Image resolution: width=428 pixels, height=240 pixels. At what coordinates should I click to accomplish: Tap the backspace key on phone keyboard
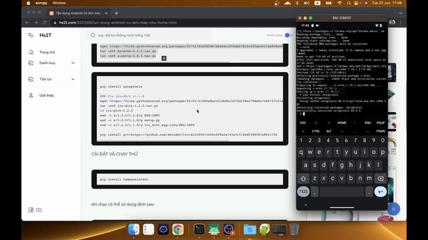[381, 179]
